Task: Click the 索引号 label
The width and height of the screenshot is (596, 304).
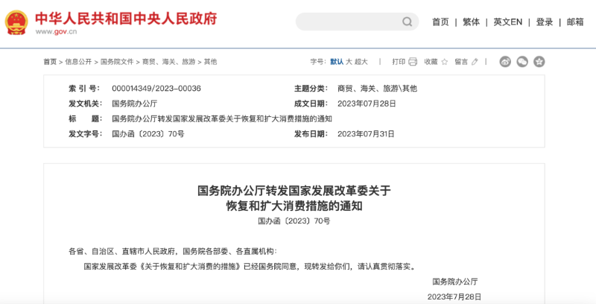Action: (x=84, y=89)
